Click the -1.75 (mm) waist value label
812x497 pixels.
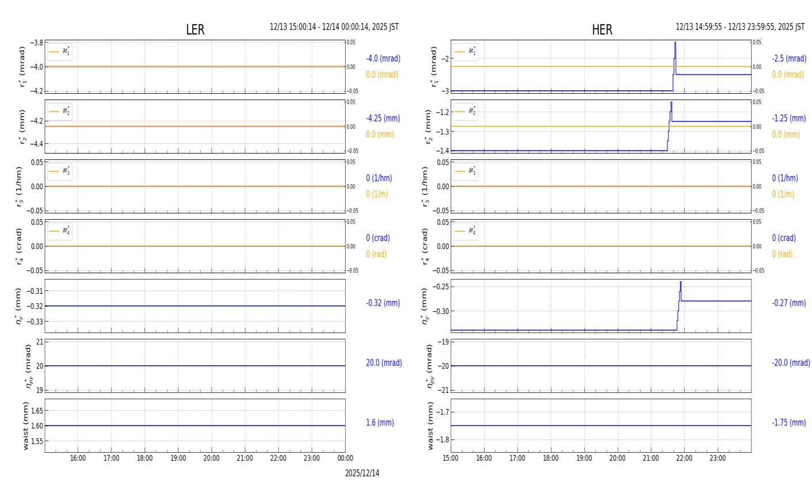point(788,423)
